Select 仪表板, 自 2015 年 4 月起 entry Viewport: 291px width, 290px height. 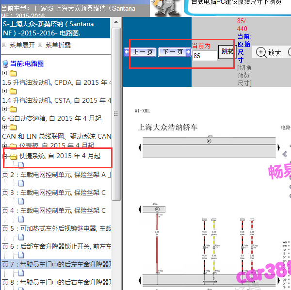coord(57,145)
